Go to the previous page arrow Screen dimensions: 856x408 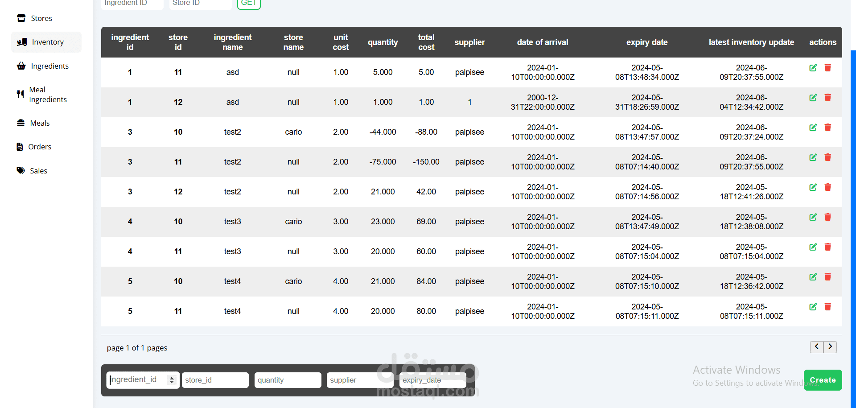click(817, 346)
